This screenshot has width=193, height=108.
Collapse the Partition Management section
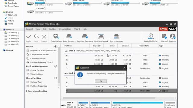pos(55,66)
